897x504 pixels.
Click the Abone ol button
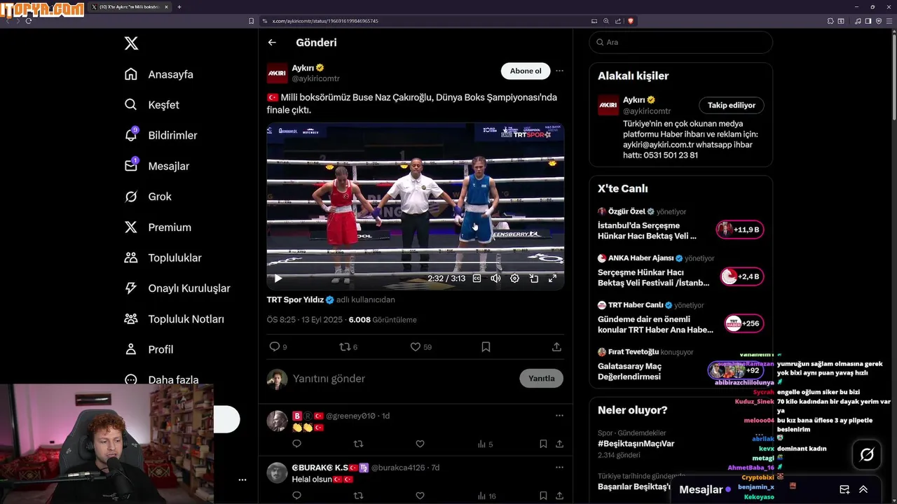[x=526, y=71]
